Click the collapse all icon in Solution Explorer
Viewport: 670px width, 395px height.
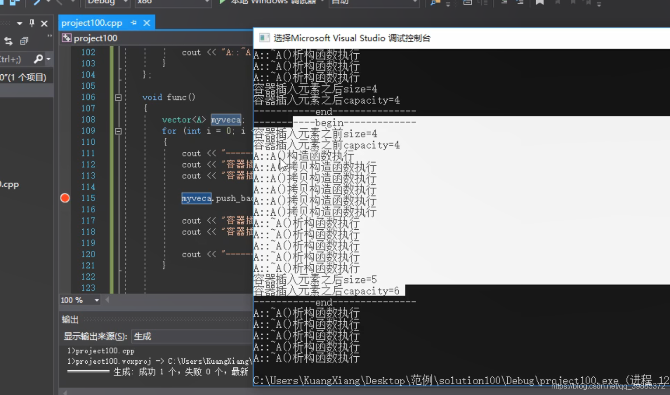24,41
